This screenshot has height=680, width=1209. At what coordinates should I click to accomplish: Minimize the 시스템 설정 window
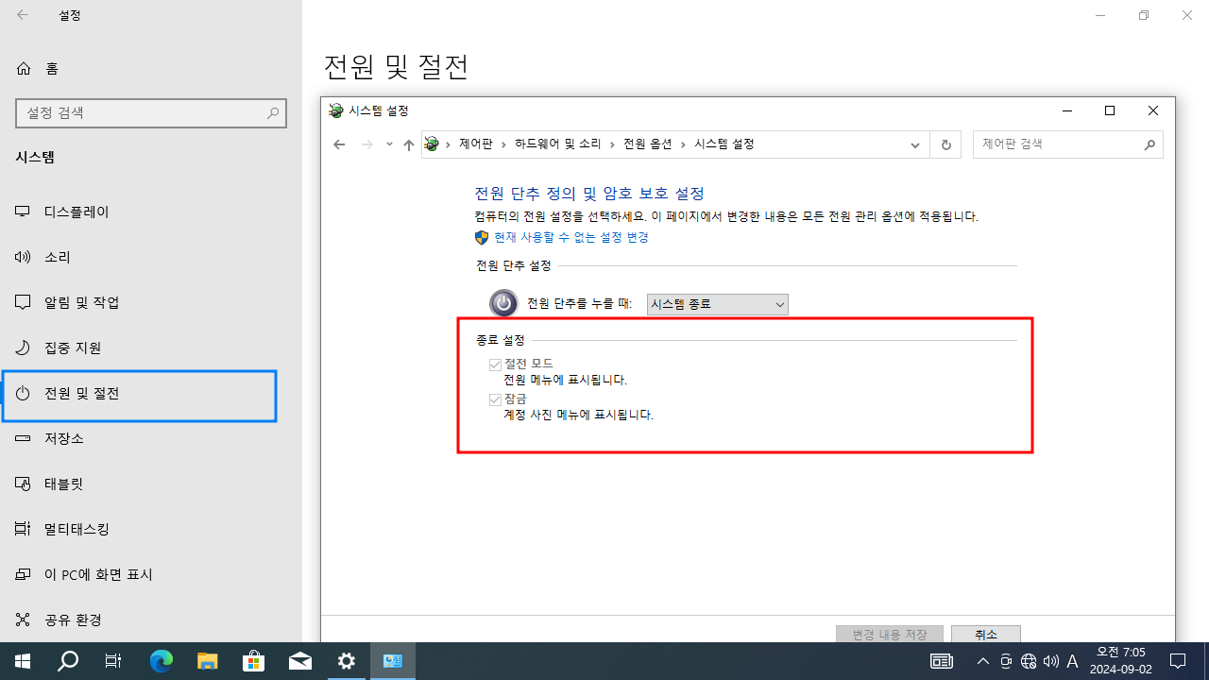1067,110
